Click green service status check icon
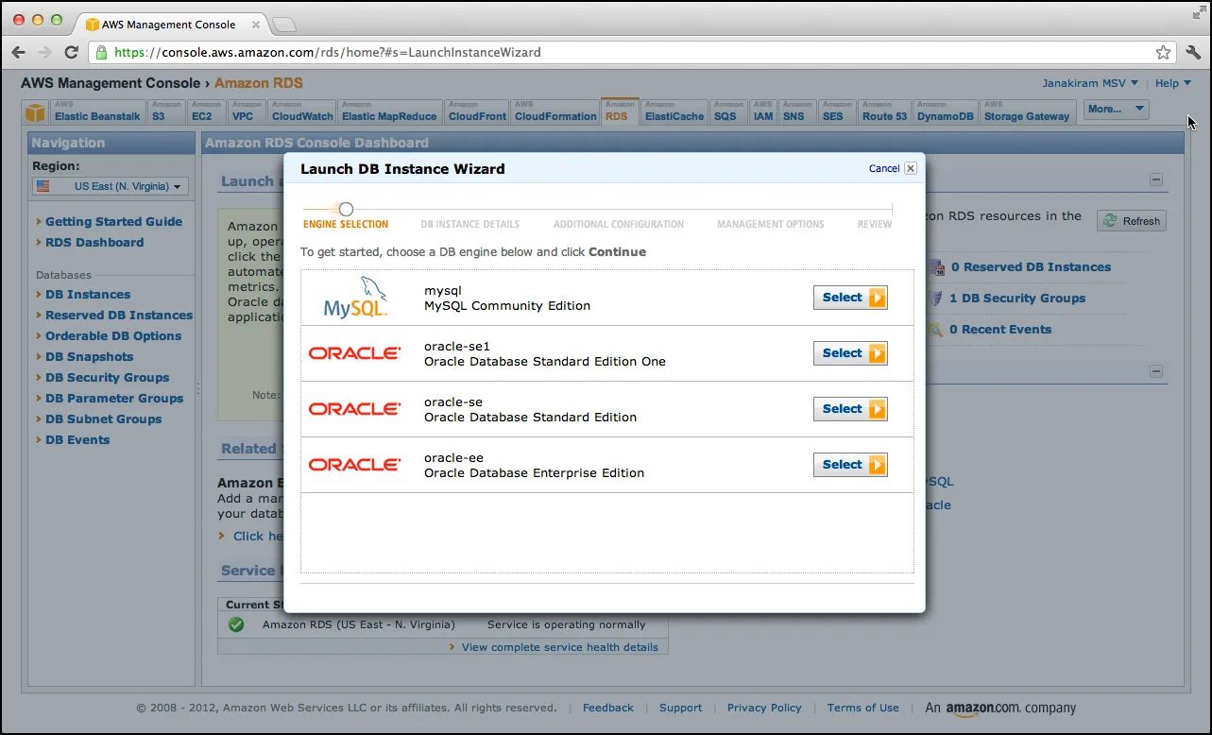The height and width of the screenshot is (735, 1212). click(236, 624)
